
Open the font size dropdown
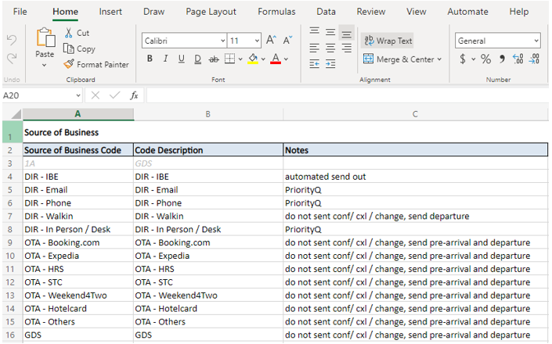pyautogui.click(x=258, y=41)
